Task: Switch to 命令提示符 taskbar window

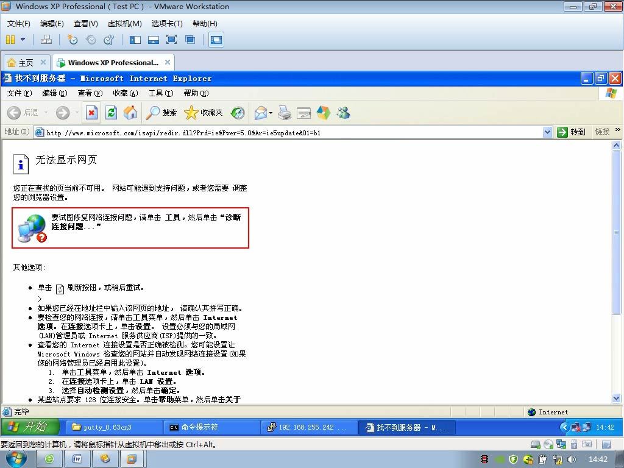Action: pos(211,427)
